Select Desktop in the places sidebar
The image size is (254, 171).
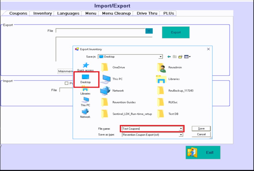point(85,79)
